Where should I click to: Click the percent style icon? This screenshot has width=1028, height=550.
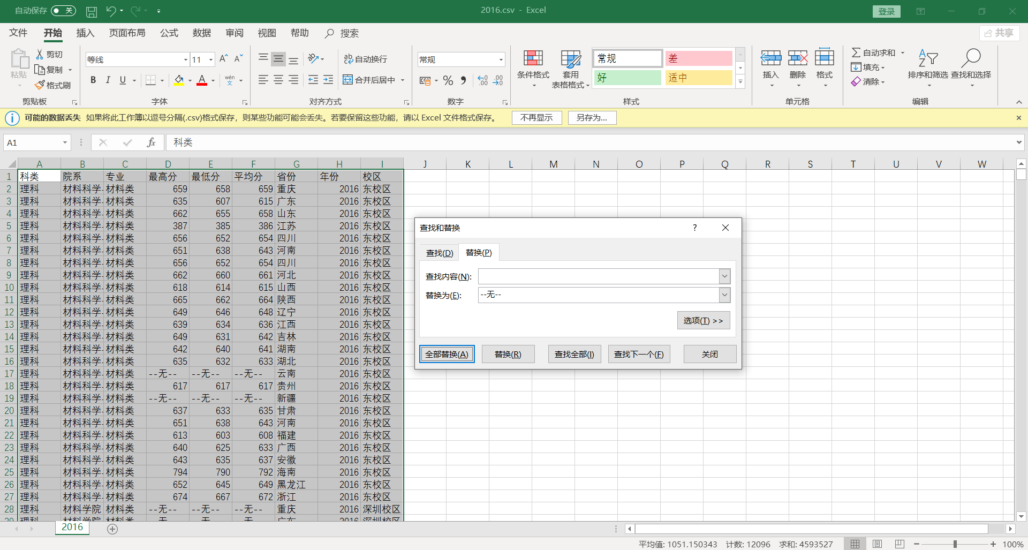448,80
